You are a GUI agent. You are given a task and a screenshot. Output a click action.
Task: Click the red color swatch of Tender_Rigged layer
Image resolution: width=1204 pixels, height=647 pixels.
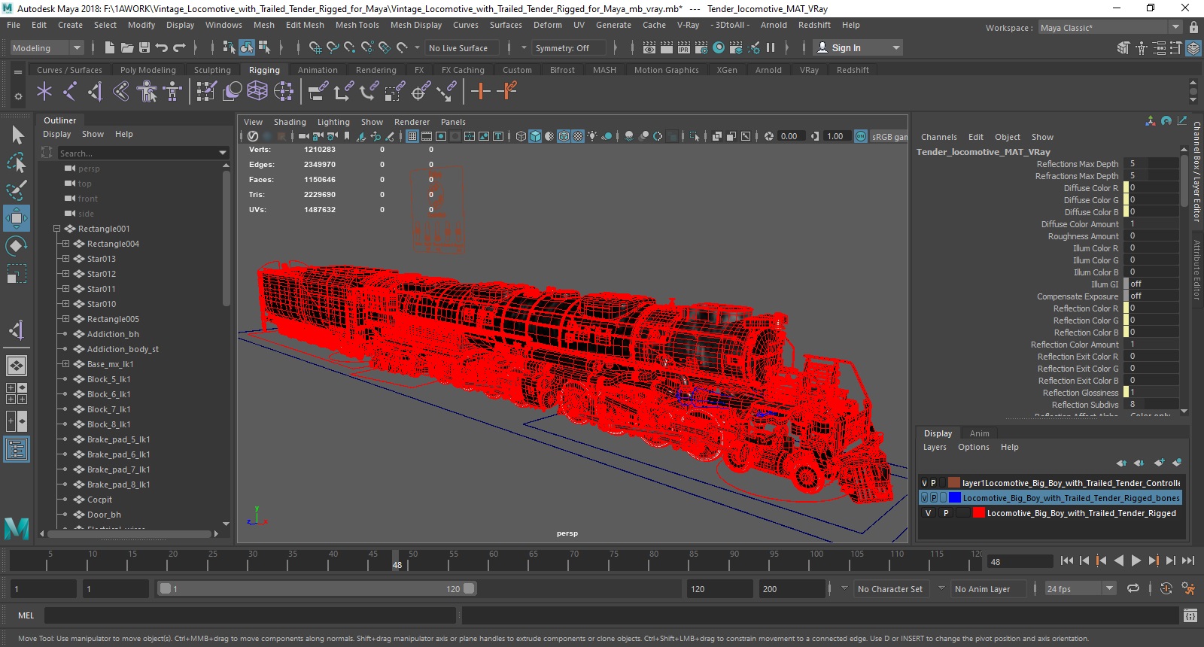coord(978,513)
